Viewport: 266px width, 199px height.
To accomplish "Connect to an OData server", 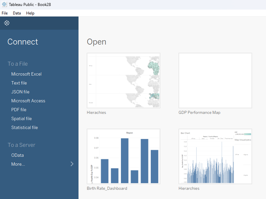I will point(18,155).
